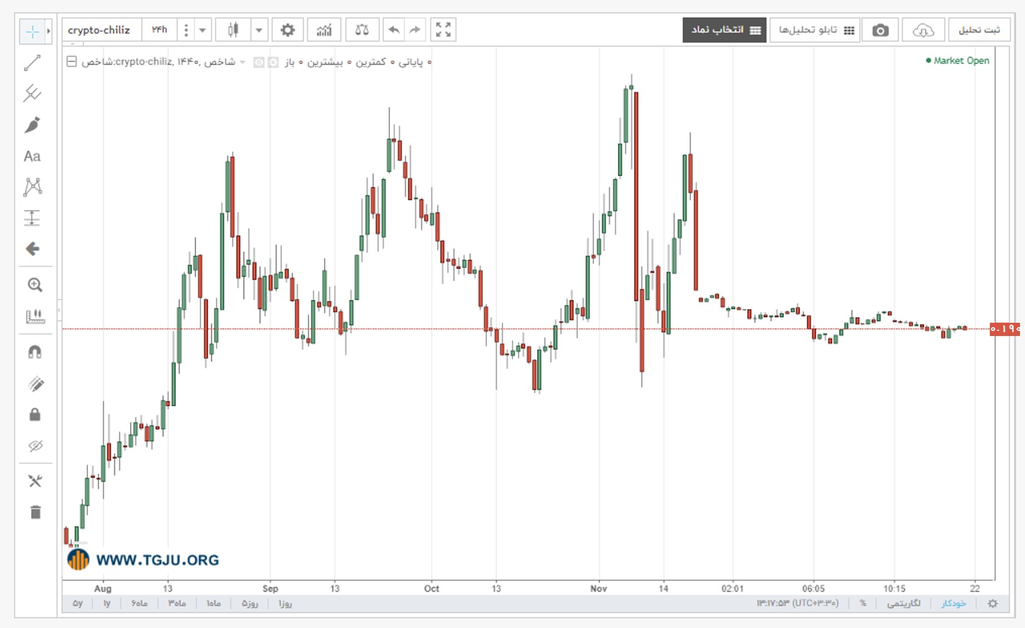1025x628 pixels.
Task: Click the ثبت تحلیل submit analysis button
Action: 979,30
